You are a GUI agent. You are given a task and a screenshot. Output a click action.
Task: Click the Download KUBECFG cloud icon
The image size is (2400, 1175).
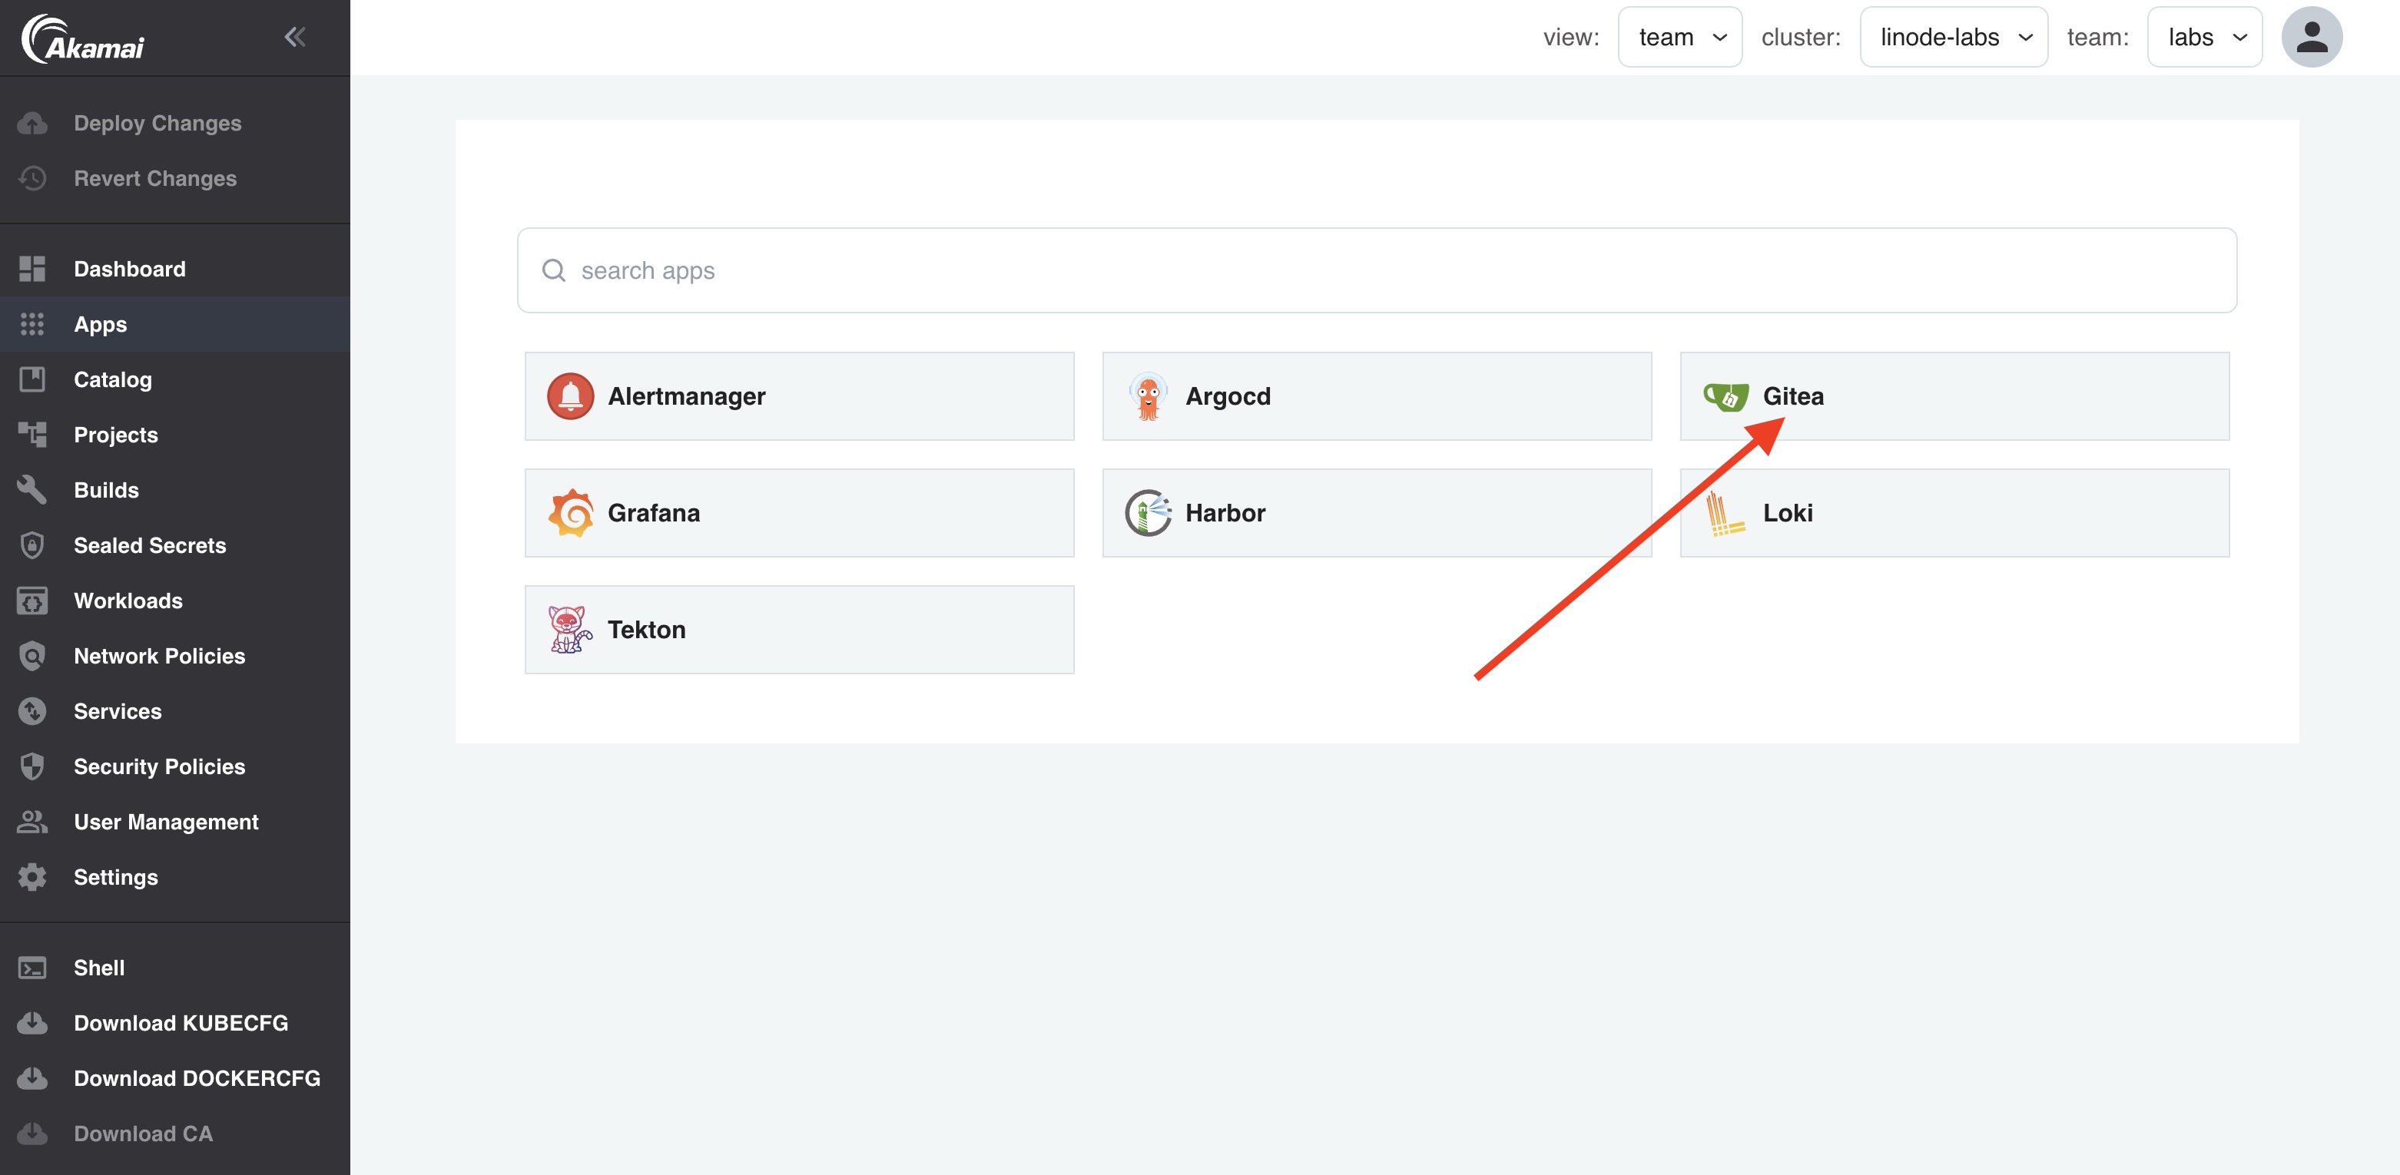(x=32, y=1023)
